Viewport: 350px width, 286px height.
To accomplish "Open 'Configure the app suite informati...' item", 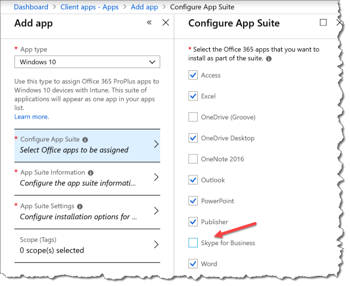I will pos(78,183).
